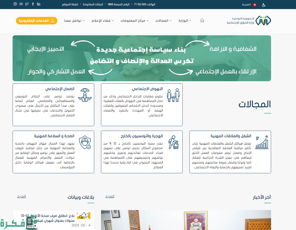
Task: Click the الخدمات الإلكترونية button
Action: 37,21
